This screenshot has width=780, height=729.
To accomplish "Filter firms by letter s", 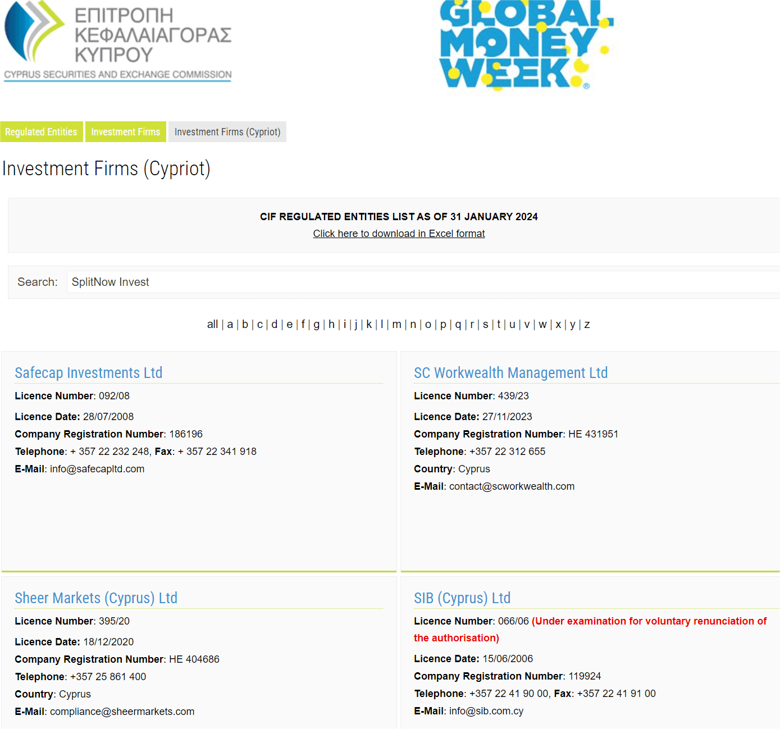I will (x=486, y=325).
